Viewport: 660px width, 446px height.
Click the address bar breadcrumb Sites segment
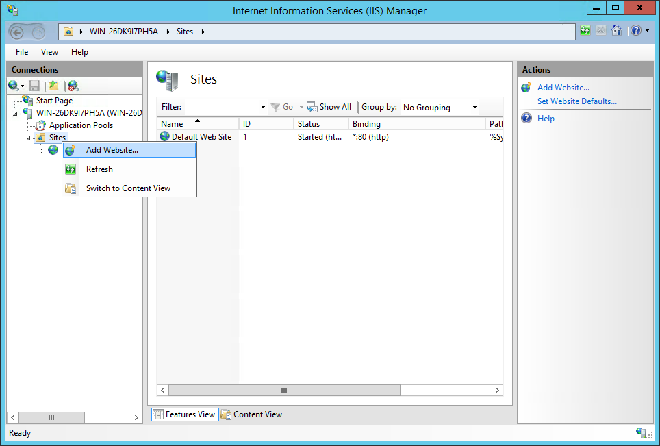(184, 32)
